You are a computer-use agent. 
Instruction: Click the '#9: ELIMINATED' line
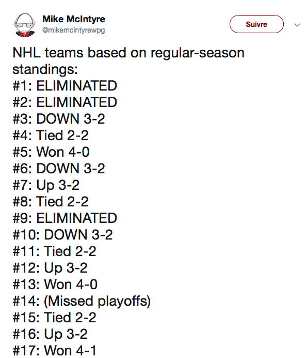pos(65,218)
